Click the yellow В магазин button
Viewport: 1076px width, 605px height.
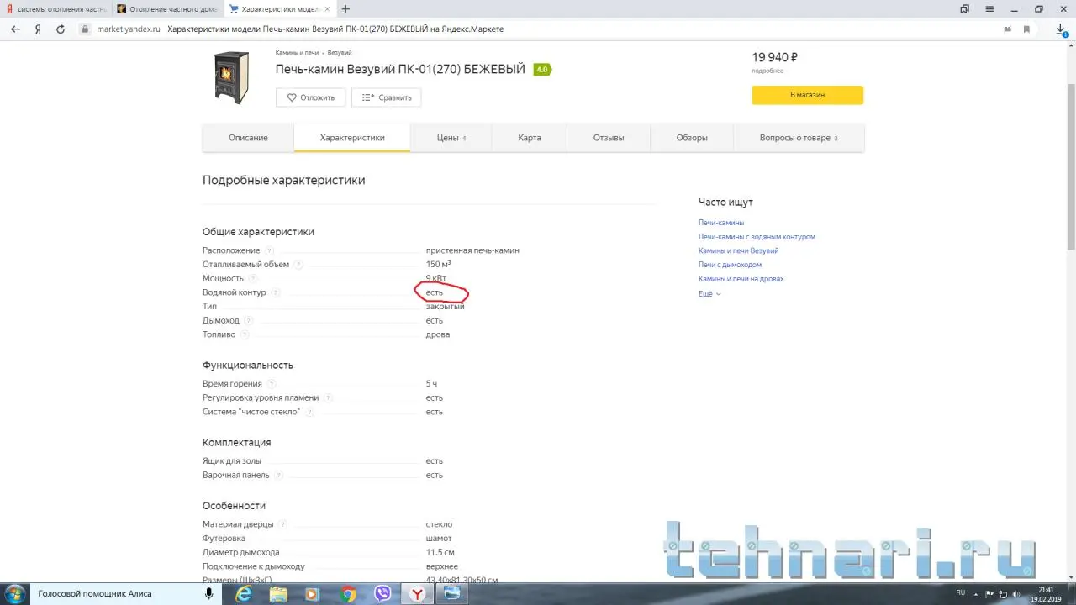pyautogui.click(x=807, y=95)
